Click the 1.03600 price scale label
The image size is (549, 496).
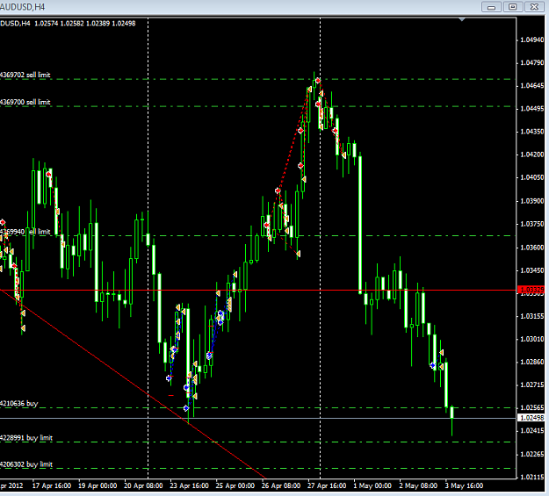coord(532,248)
